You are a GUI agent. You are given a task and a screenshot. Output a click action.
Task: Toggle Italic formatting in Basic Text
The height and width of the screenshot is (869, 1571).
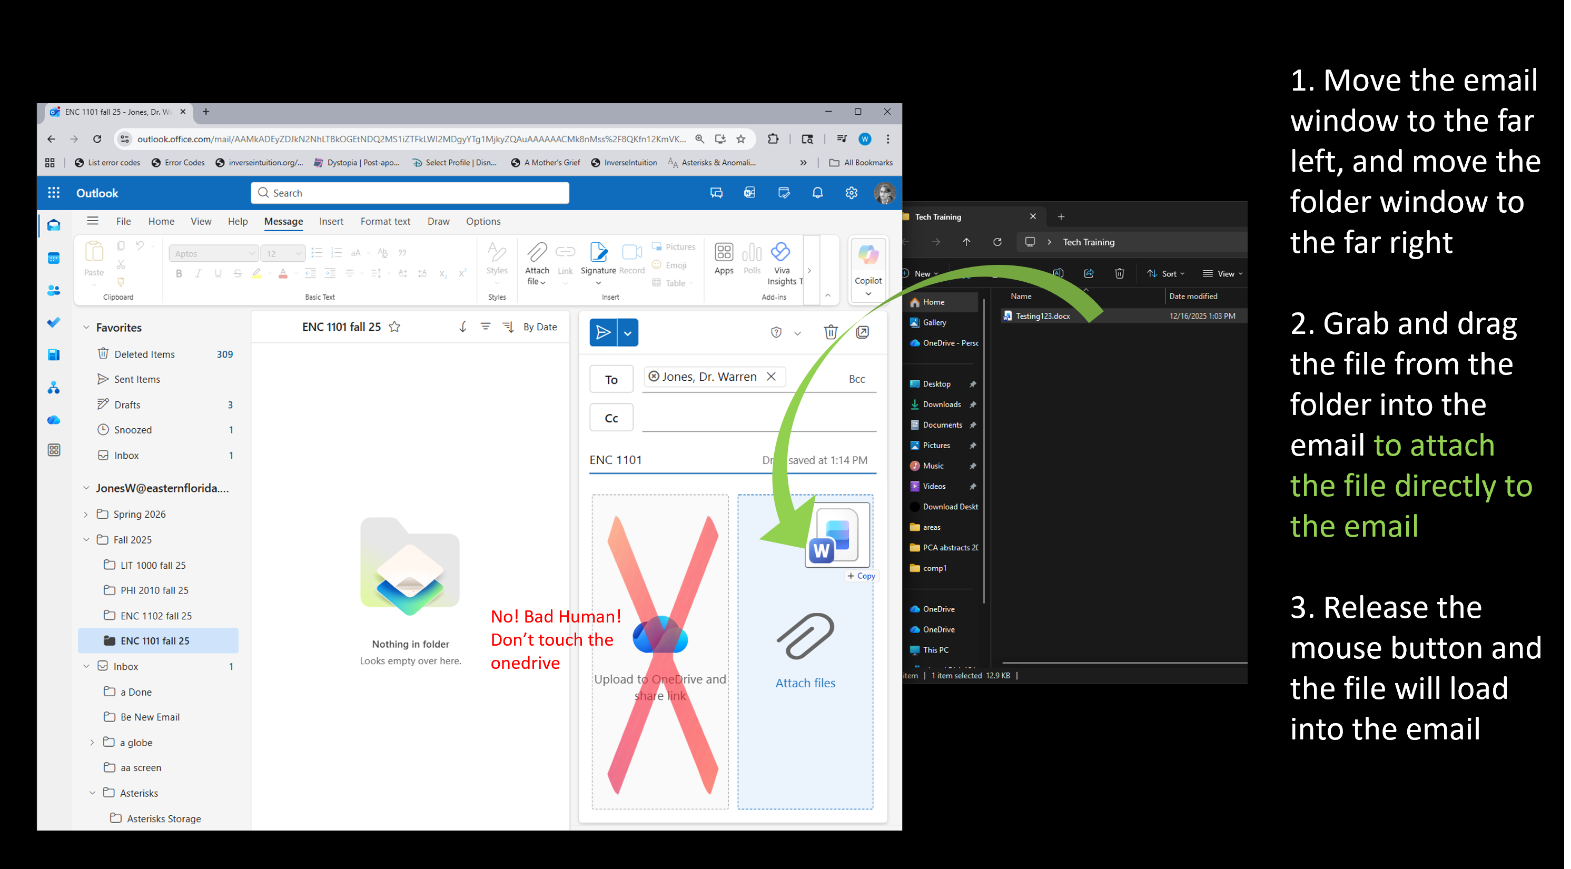point(198,273)
